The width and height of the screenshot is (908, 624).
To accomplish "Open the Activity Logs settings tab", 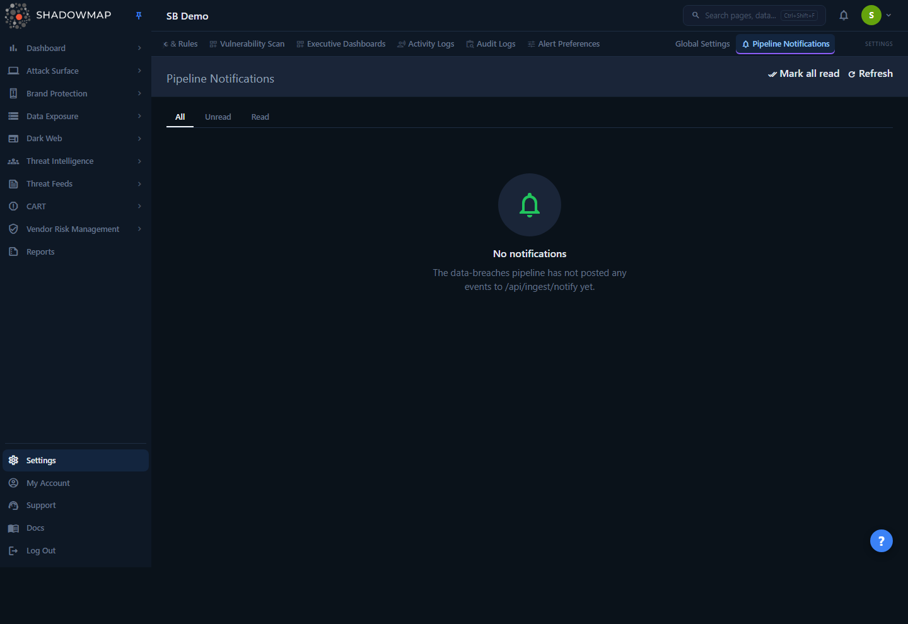I will pos(426,44).
